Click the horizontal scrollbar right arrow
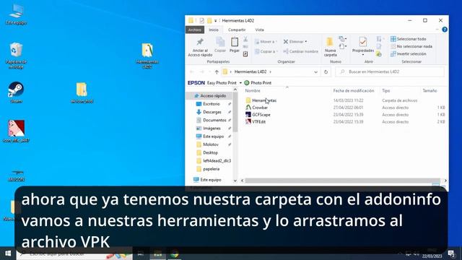This screenshot has height=260, width=462. click(x=445, y=181)
